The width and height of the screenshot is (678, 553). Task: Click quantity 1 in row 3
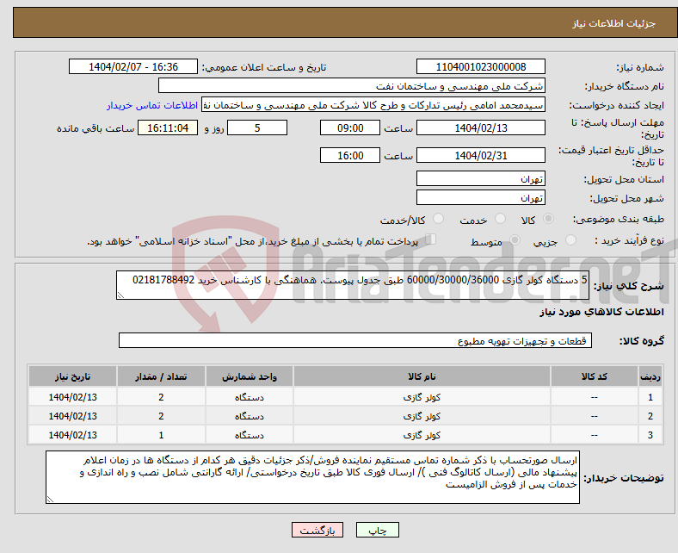click(x=161, y=435)
